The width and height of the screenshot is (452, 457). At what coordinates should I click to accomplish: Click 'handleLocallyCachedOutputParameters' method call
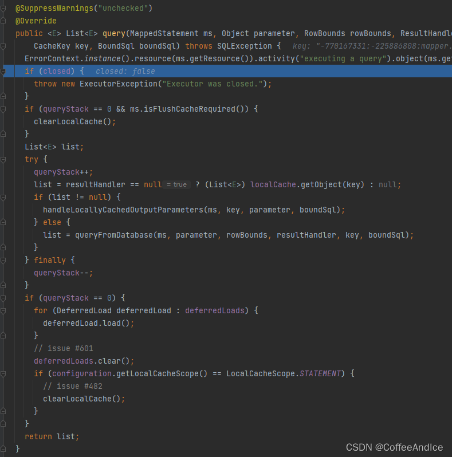coord(123,210)
